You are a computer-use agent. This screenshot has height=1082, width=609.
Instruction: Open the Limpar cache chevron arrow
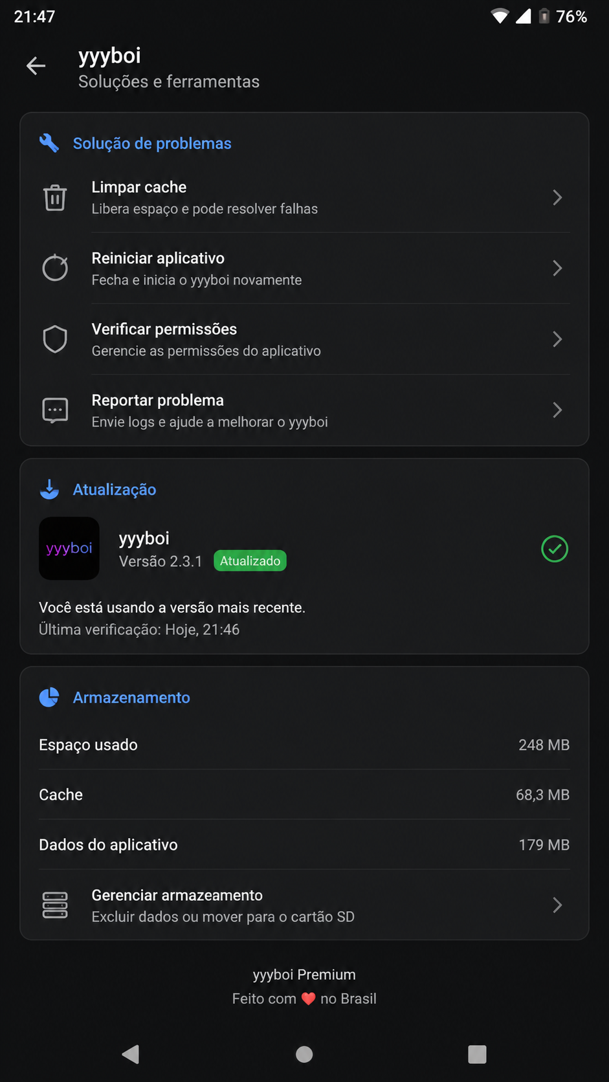tap(557, 197)
